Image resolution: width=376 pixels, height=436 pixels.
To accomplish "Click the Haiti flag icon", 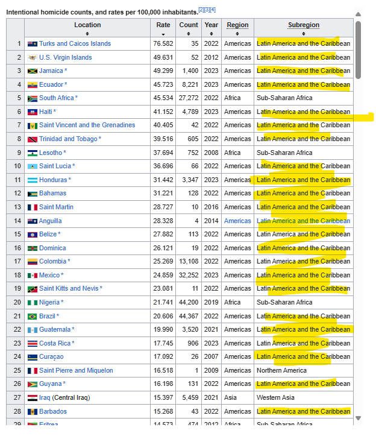I will pyautogui.click(x=32, y=112).
